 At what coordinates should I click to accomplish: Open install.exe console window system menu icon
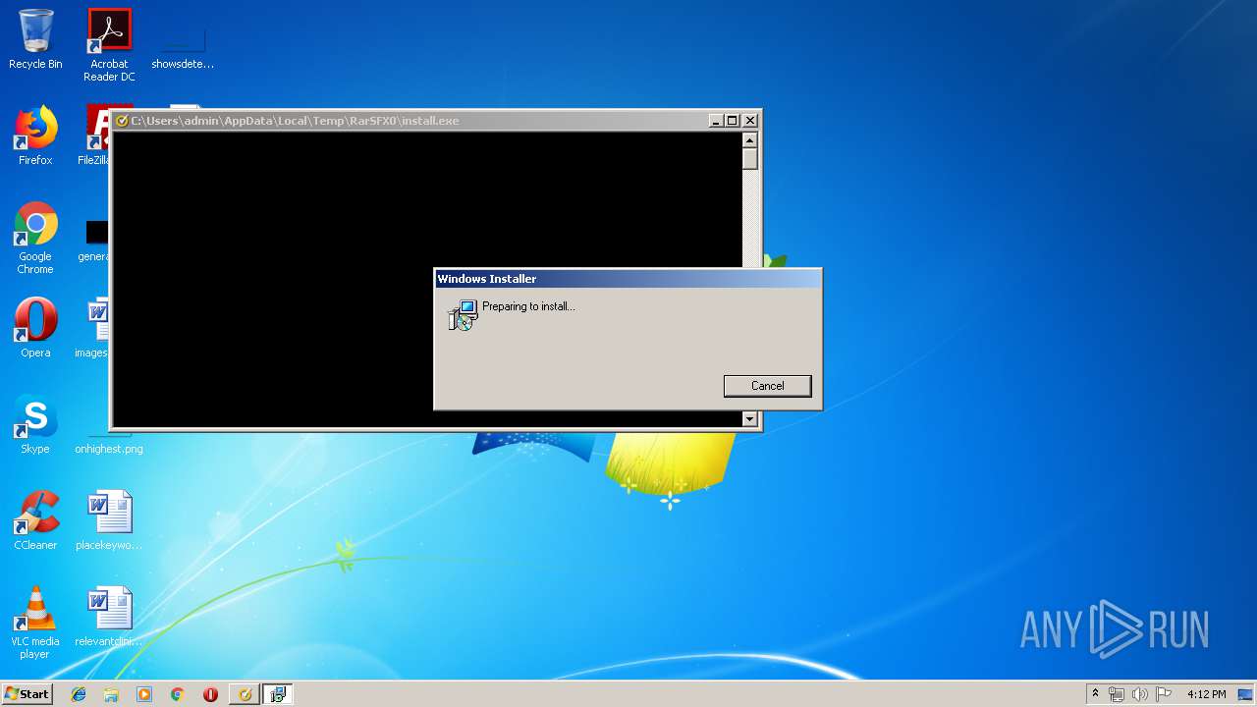(122, 121)
